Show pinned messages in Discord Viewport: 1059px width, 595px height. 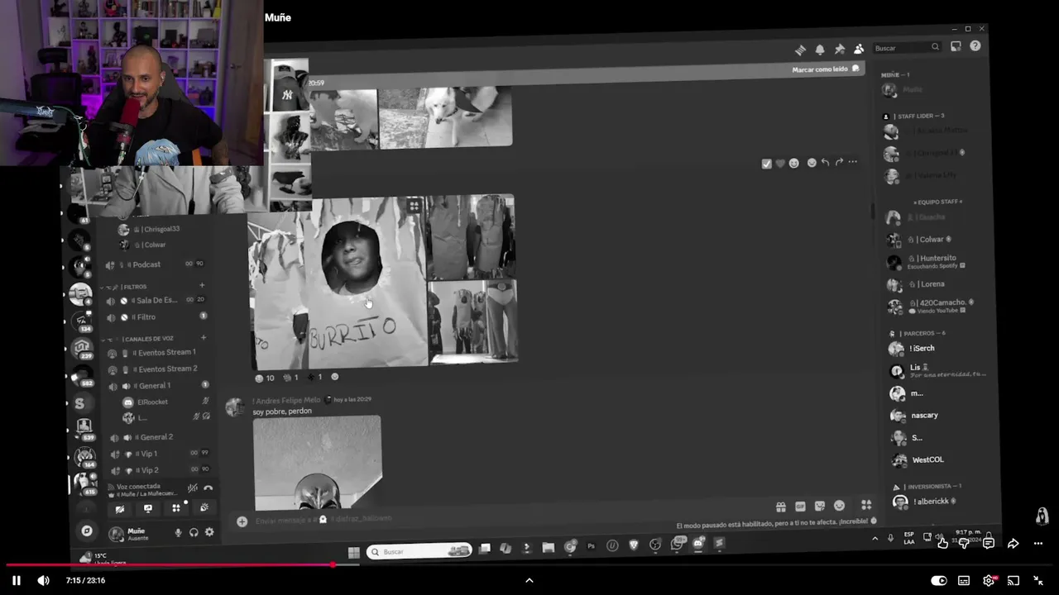(x=840, y=50)
